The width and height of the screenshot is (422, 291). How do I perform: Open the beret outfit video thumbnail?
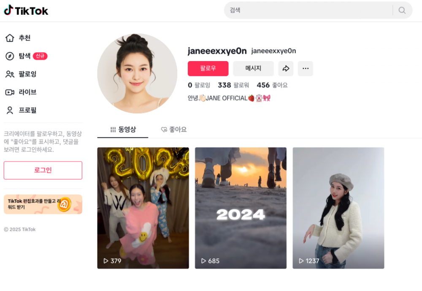338,208
